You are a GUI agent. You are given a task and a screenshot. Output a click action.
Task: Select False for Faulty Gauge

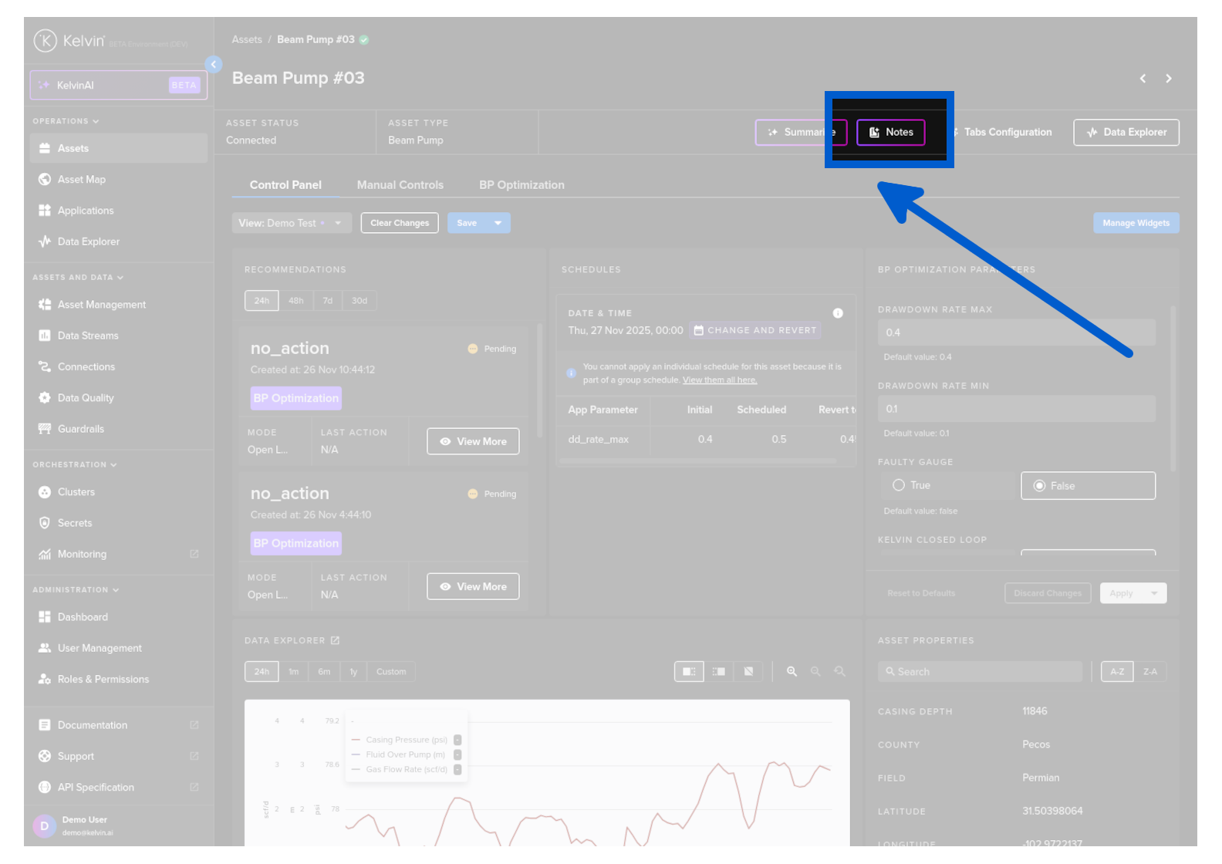(1039, 486)
